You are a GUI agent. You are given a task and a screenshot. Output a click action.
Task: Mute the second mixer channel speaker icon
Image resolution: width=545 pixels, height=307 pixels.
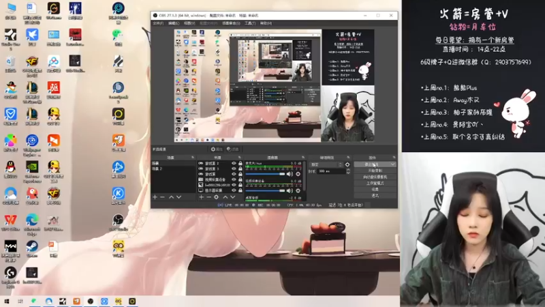pos(290,190)
